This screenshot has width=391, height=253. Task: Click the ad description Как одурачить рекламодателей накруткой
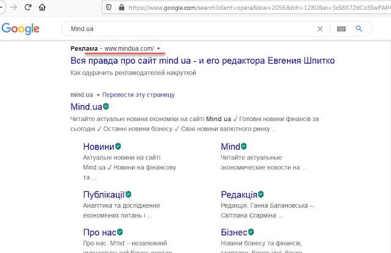[133, 73]
